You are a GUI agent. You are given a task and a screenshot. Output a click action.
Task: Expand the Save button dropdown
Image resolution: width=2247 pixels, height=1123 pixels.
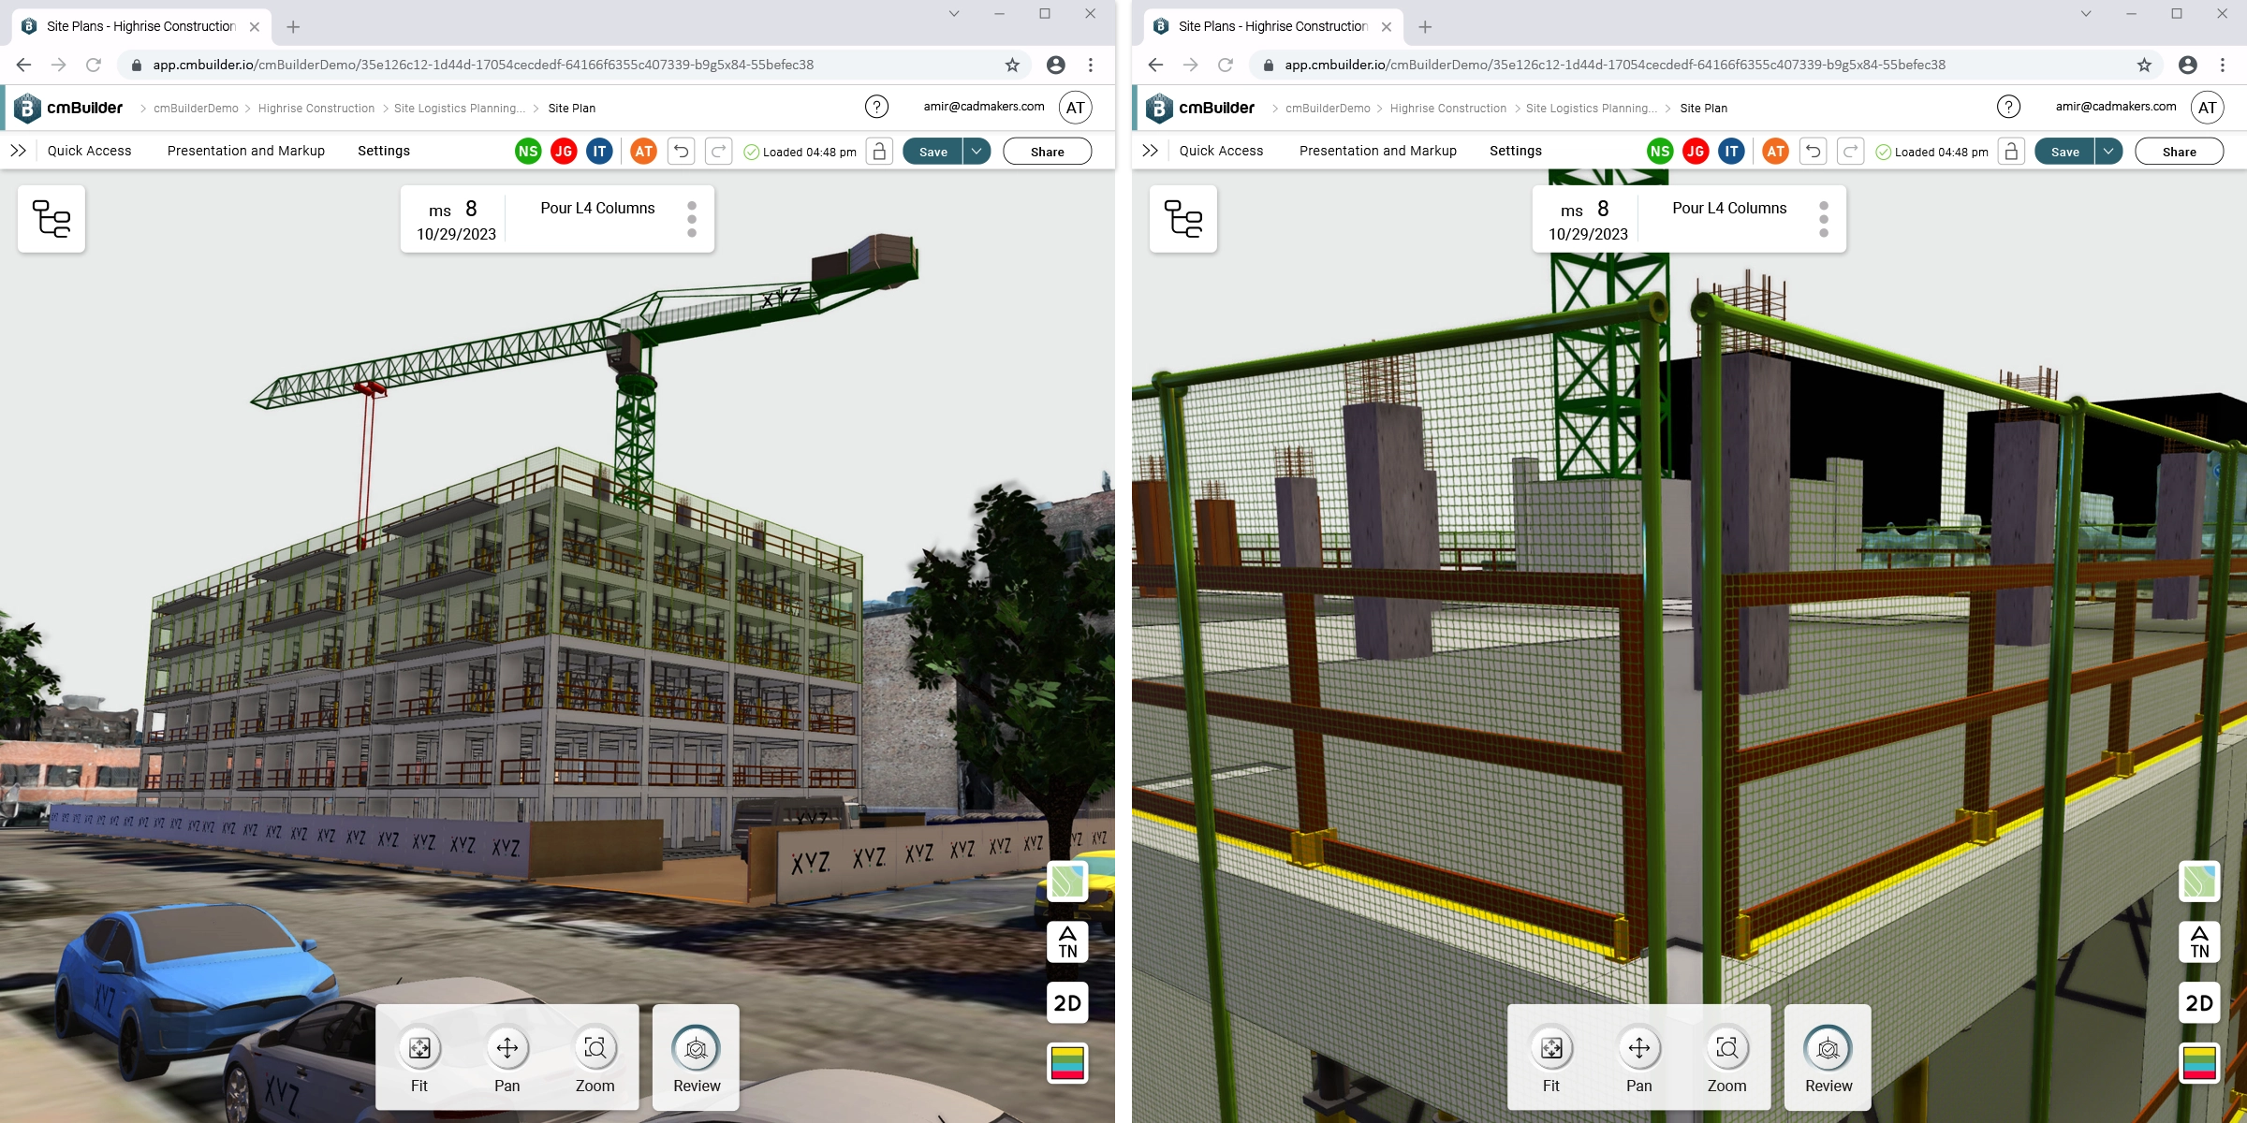tap(975, 151)
